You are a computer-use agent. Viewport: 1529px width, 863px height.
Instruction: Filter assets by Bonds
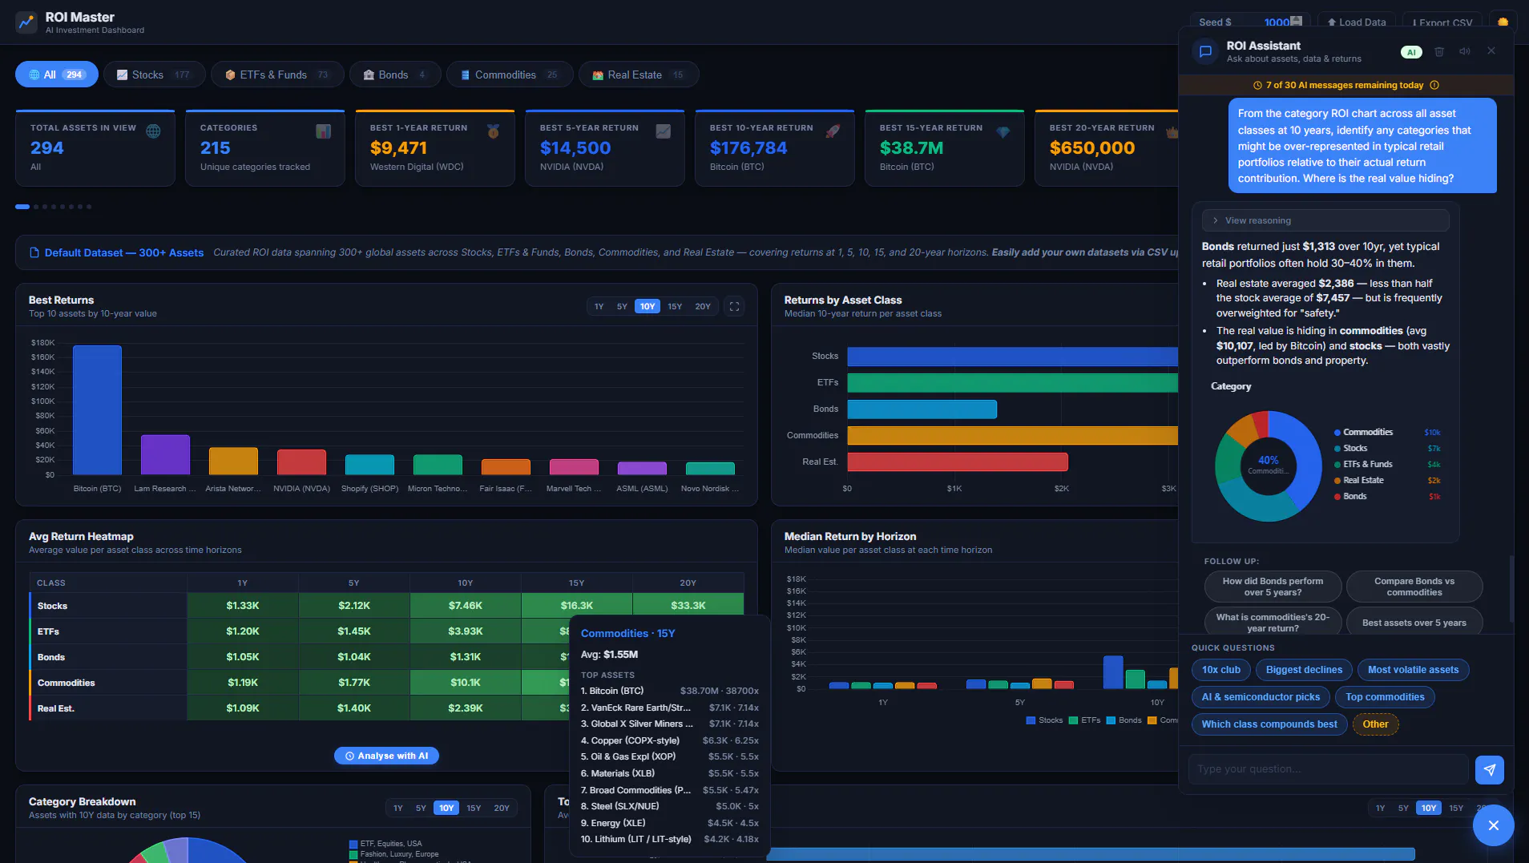pyautogui.click(x=395, y=75)
